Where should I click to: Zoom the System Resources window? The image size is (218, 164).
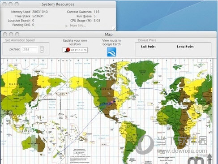tap(17, 4)
